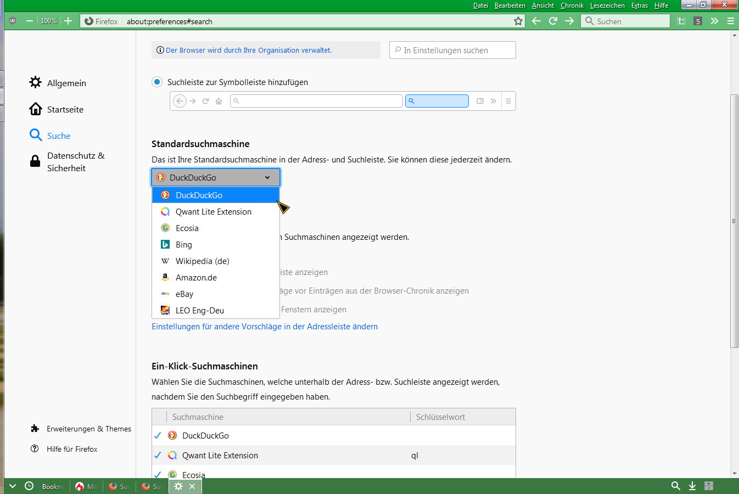This screenshot has width=739, height=494.
Task: Uncheck Qwant Lite Extension in engine list
Action: [158, 455]
